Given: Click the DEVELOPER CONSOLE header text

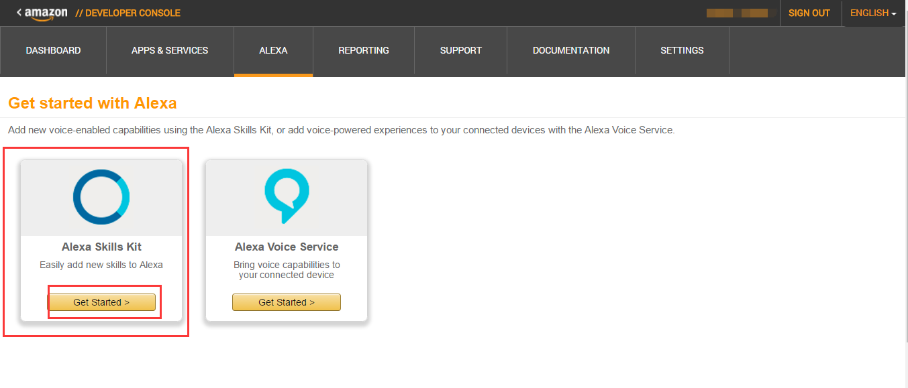Looking at the screenshot, I should point(128,13).
